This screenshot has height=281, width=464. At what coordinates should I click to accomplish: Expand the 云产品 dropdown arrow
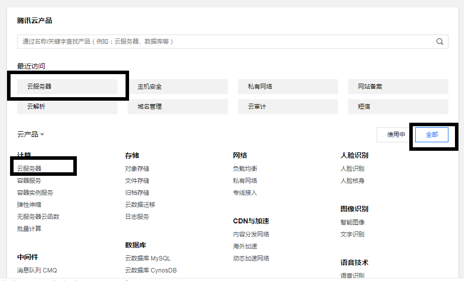click(x=42, y=135)
